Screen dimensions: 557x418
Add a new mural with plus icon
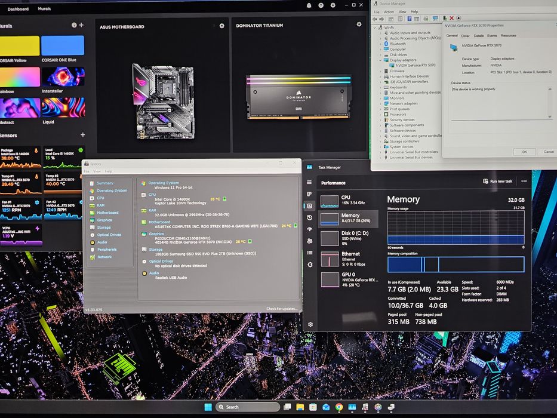81,25
